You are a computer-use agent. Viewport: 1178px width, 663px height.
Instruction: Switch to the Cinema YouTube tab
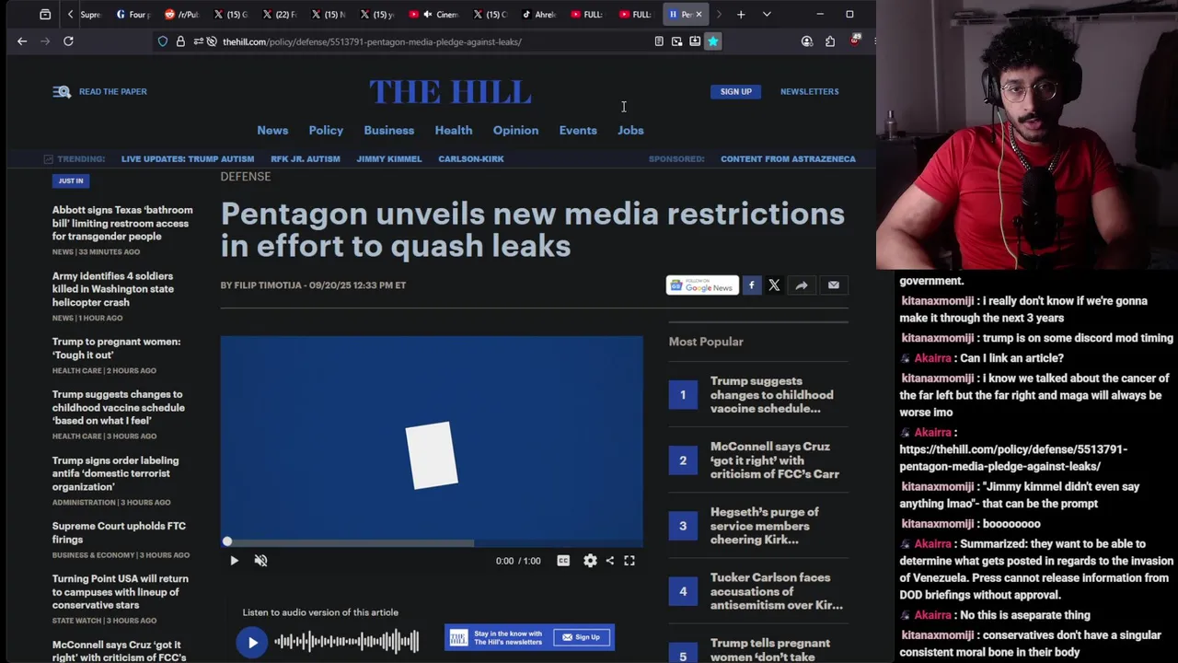tap(439, 14)
